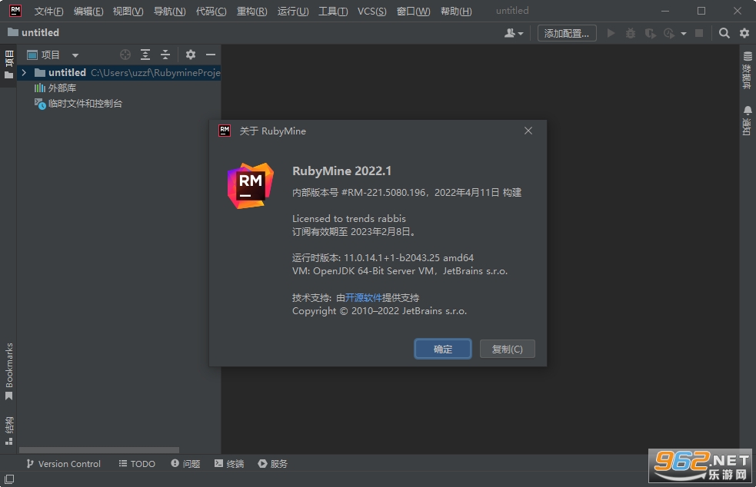The height and width of the screenshot is (487, 756).
Task: Open the Structure tool window on left strip
Action: click(8, 431)
